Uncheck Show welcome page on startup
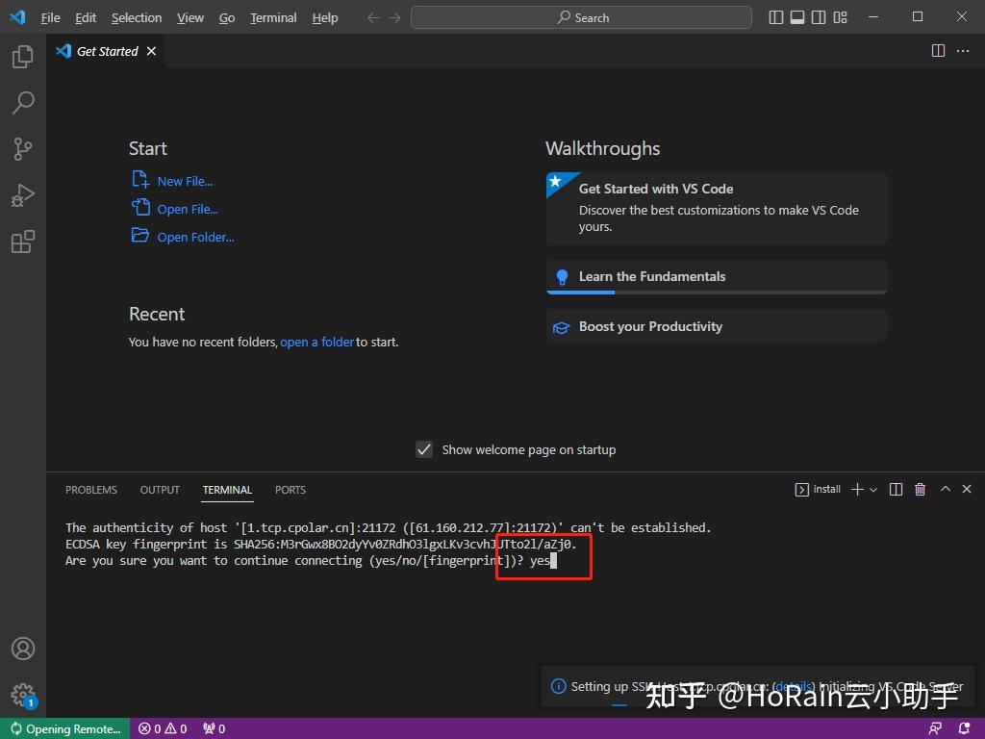Screen dimensions: 985x739 click(x=424, y=448)
